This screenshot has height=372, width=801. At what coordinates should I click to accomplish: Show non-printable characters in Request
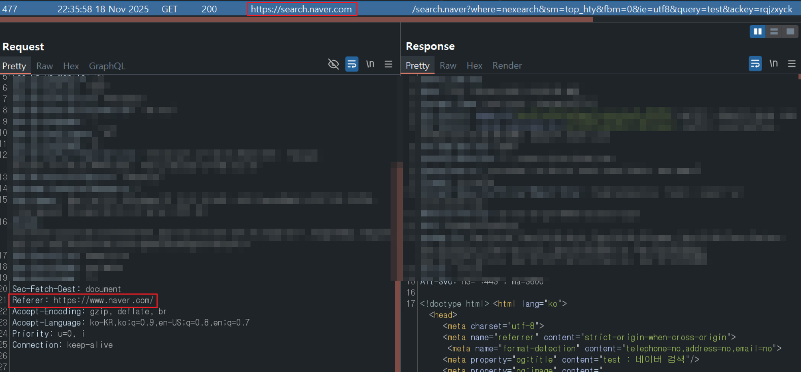click(x=370, y=64)
